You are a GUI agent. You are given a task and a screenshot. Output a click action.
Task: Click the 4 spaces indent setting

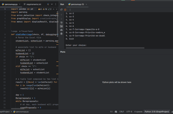coord(138,112)
